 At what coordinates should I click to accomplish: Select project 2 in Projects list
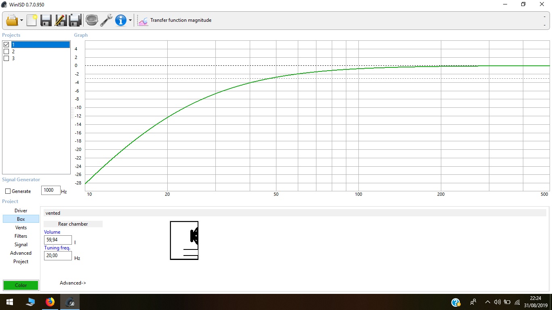pyautogui.click(x=13, y=52)
